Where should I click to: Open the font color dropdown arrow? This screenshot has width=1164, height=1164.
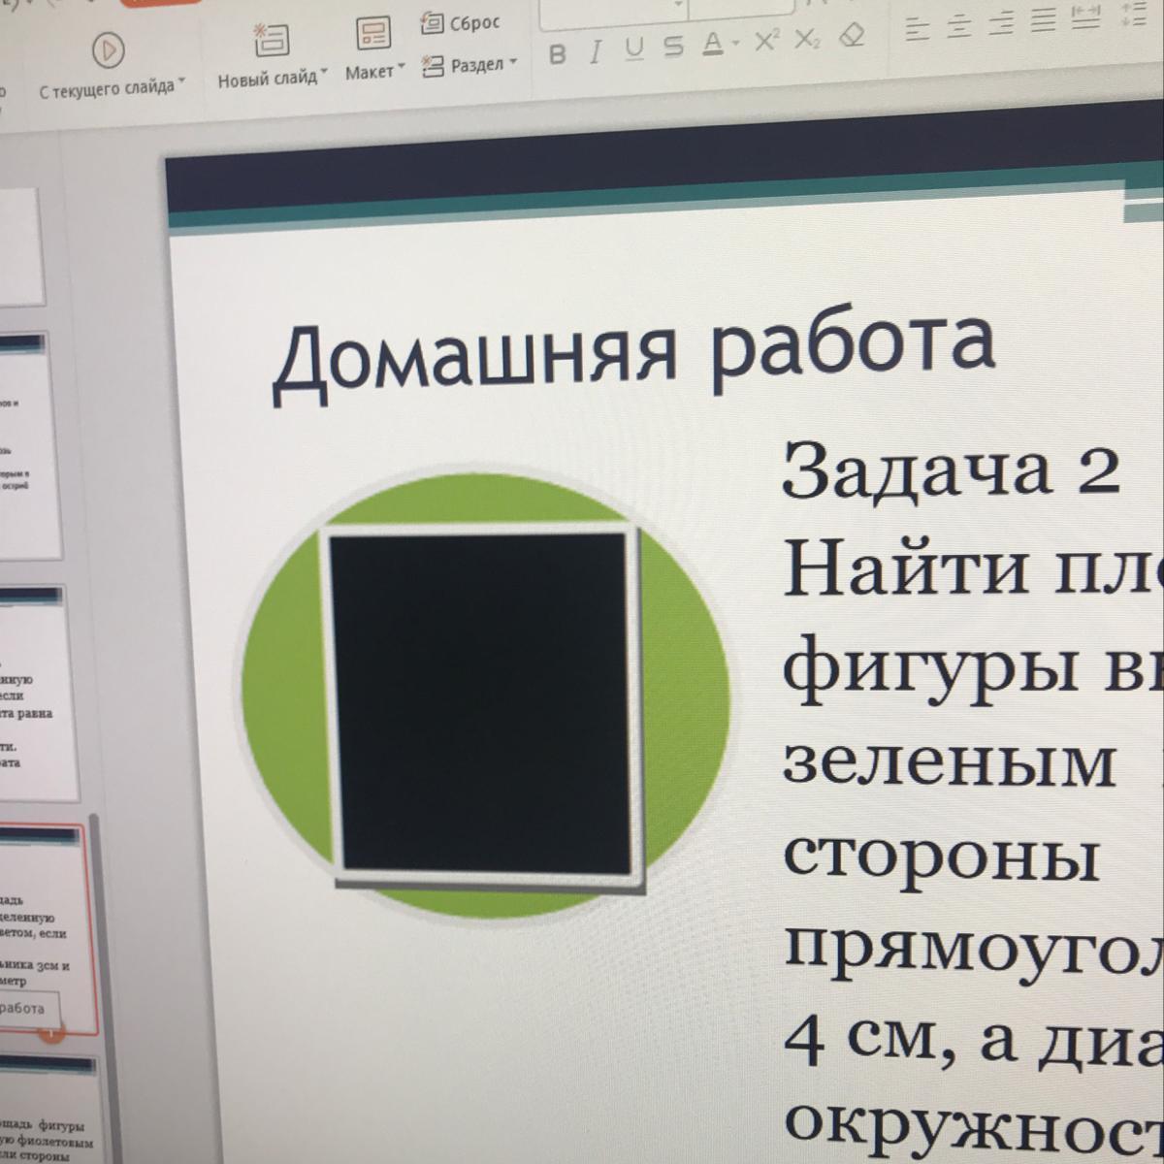point(735,45)
